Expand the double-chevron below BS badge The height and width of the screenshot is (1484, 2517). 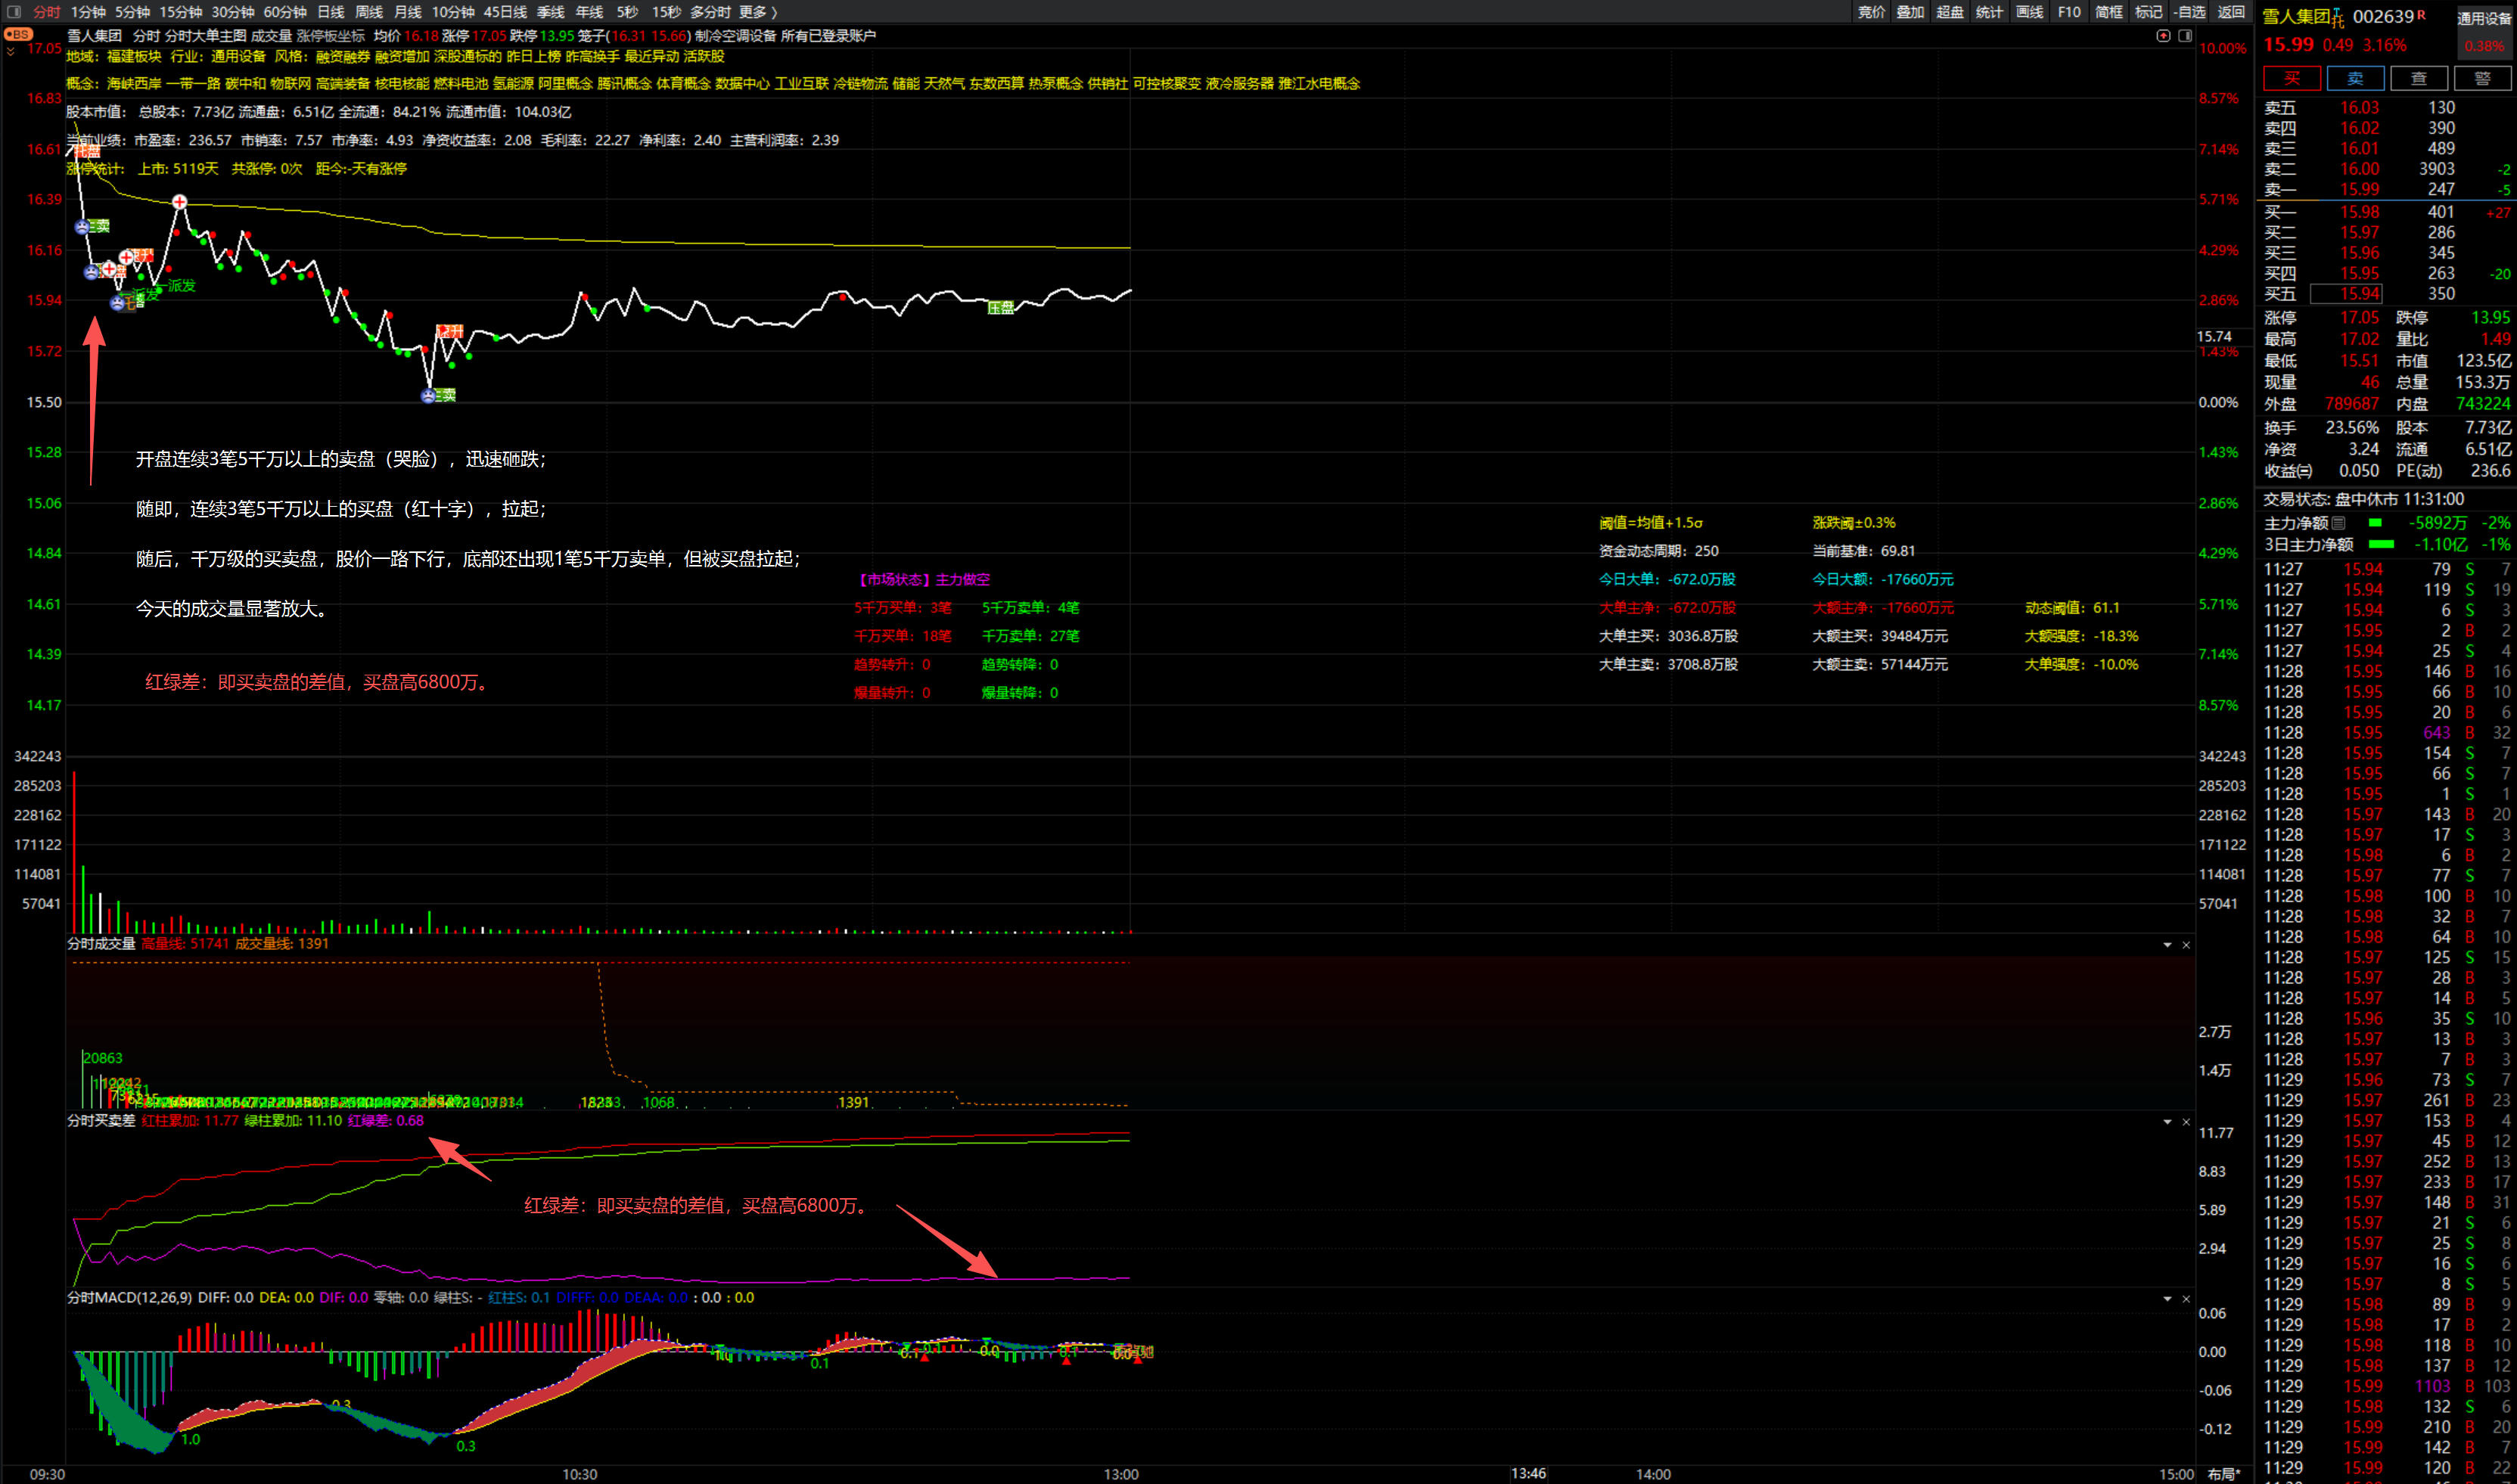(x=10, y=51)
